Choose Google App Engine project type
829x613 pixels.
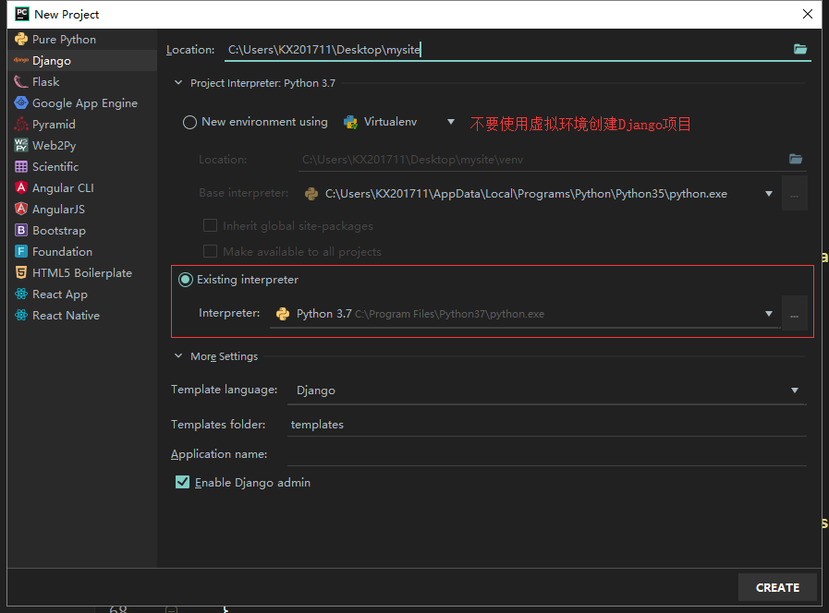pos(82,102)
